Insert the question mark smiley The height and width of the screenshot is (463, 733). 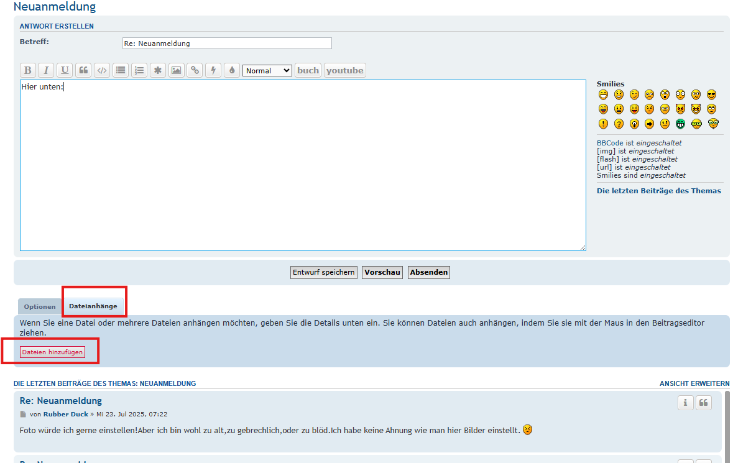(x=619, y=124)
